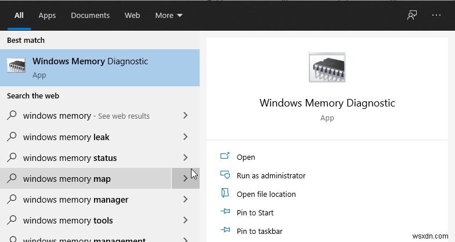Select the windows memory manager suggestion
The height and width of the screenshot is (242, 455).
click(75, 200)
